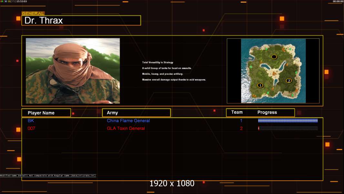
Task: Click start position marker 2 on map
Action: pos(289,81)
